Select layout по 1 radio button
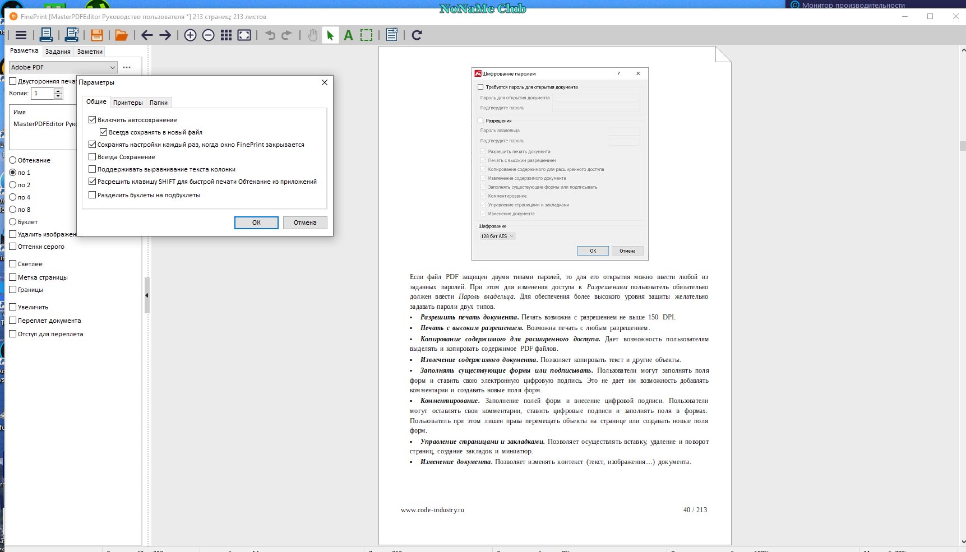This screenshot has width=966, height=552. tap(13, 173)
